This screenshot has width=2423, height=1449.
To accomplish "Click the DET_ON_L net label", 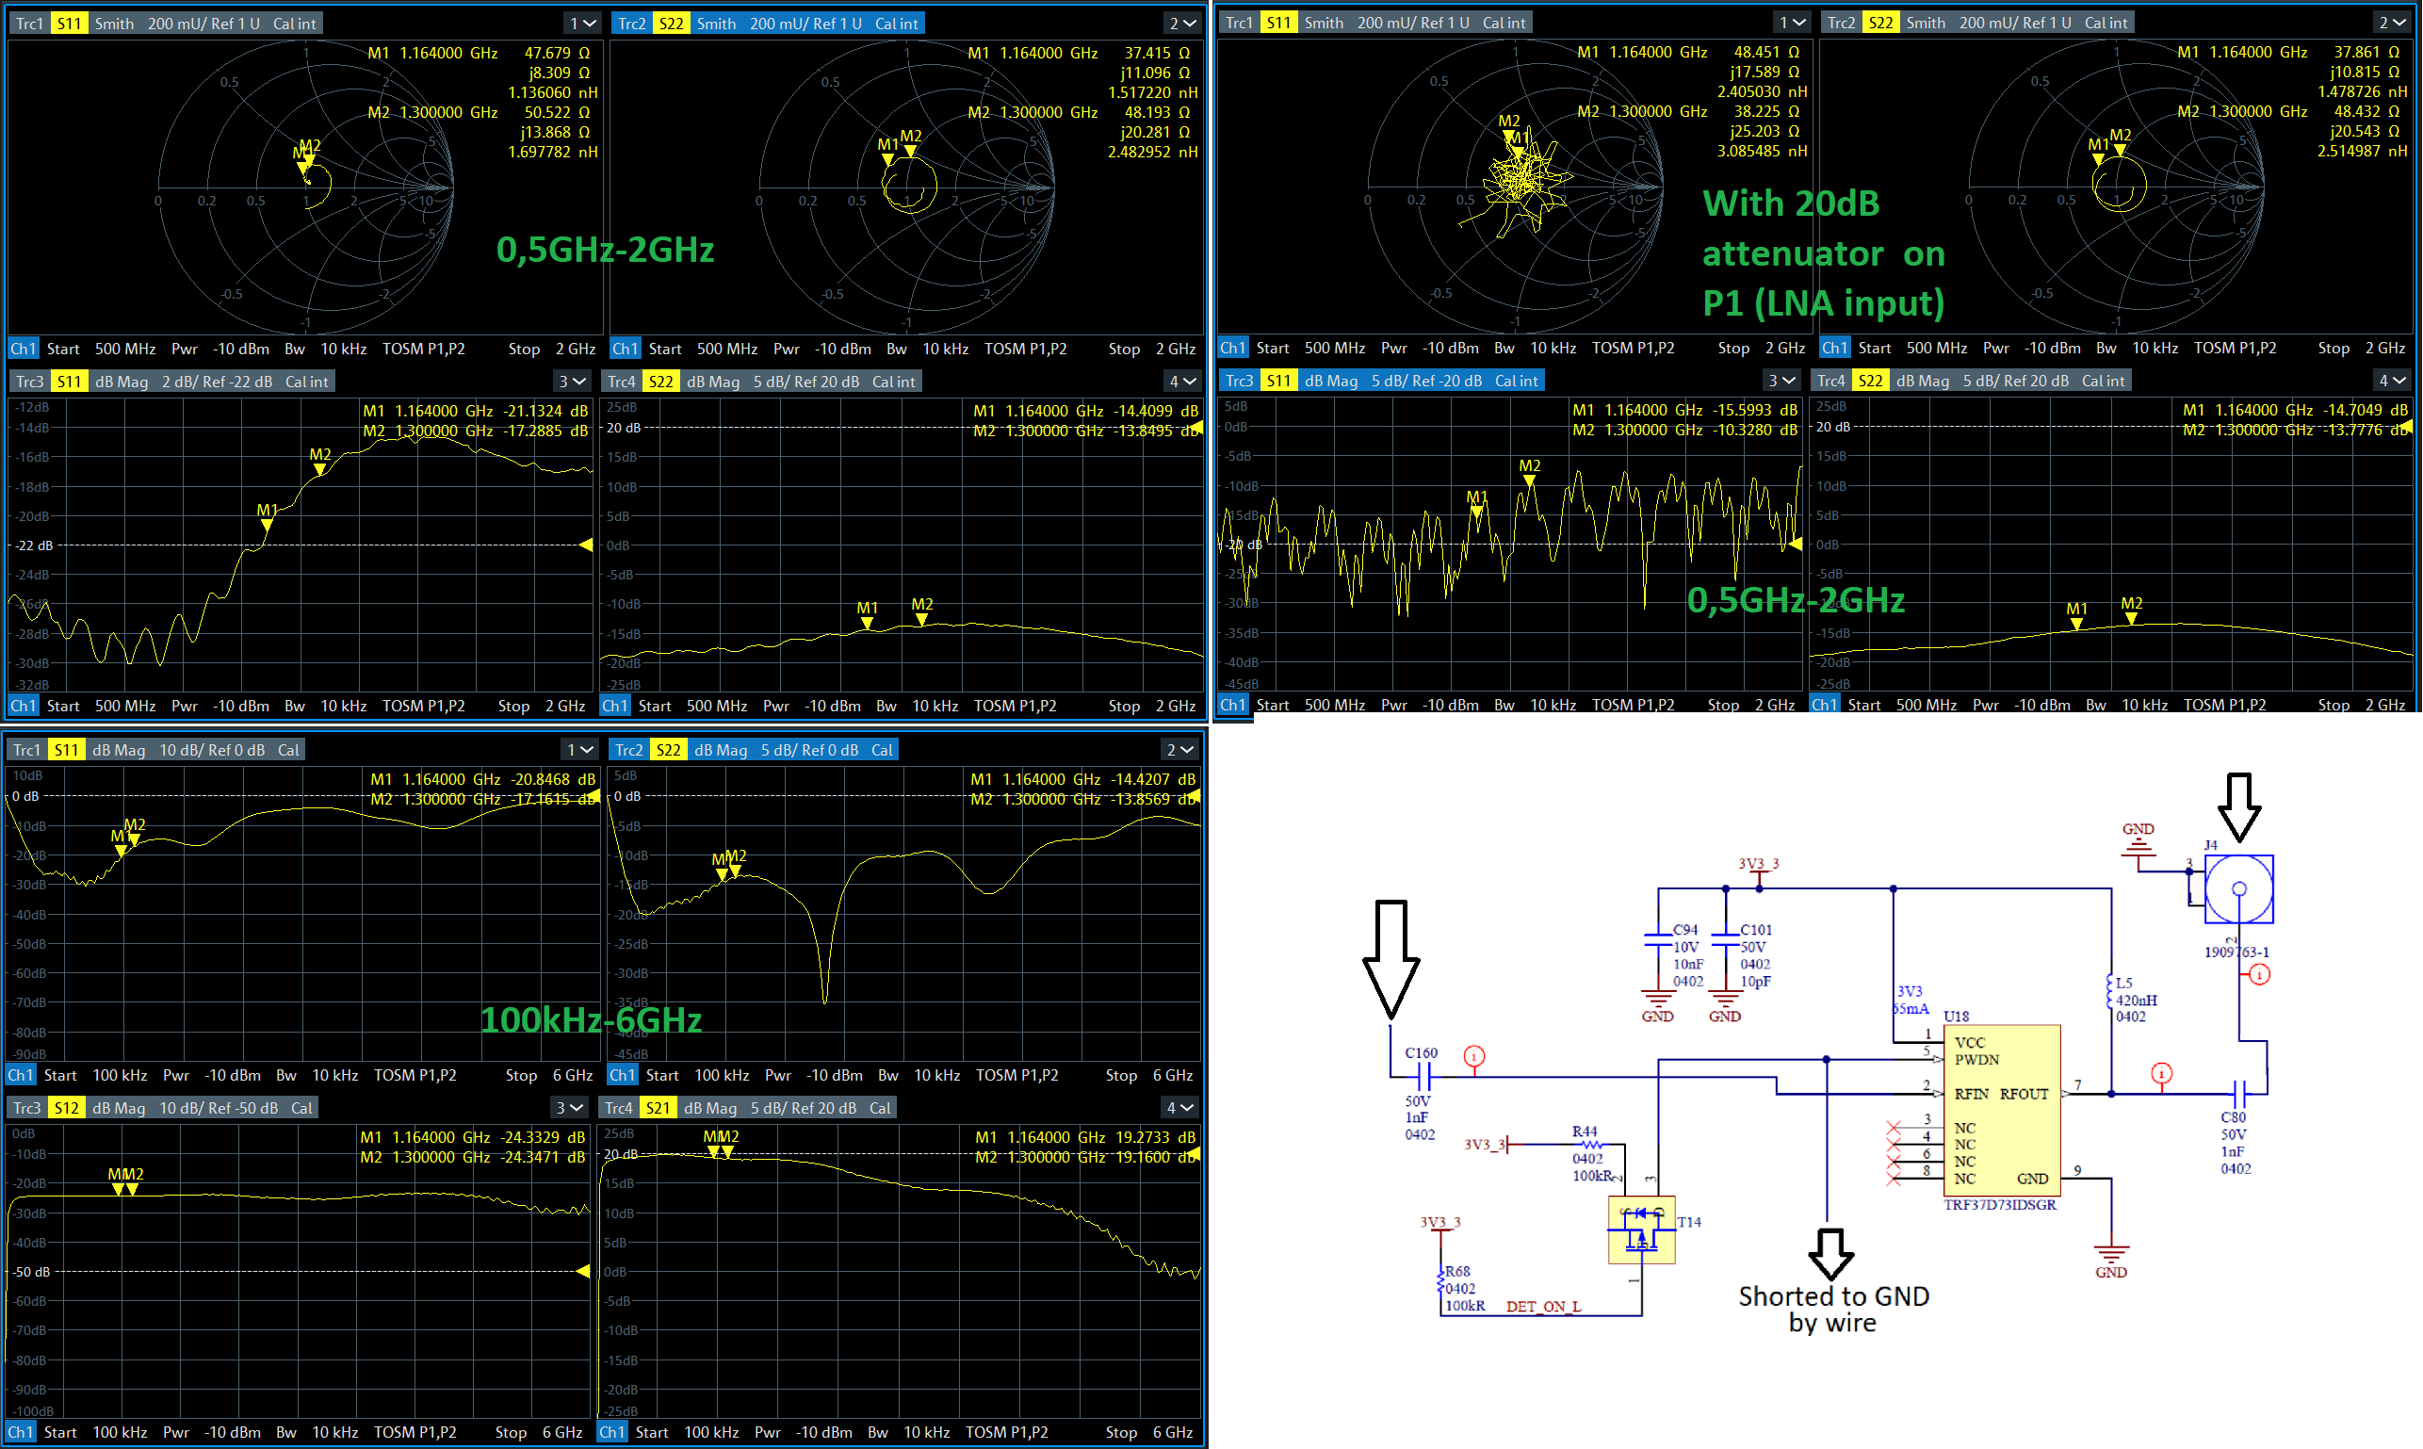I will (1543, 1307).
